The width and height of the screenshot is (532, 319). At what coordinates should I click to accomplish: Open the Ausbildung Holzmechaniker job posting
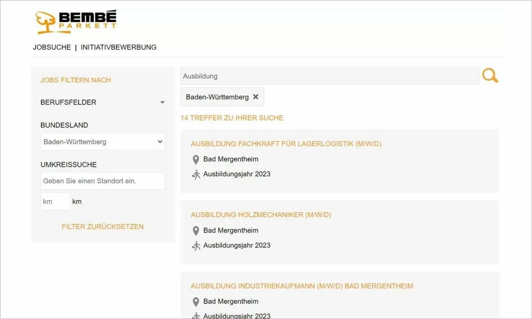point(261,215)
